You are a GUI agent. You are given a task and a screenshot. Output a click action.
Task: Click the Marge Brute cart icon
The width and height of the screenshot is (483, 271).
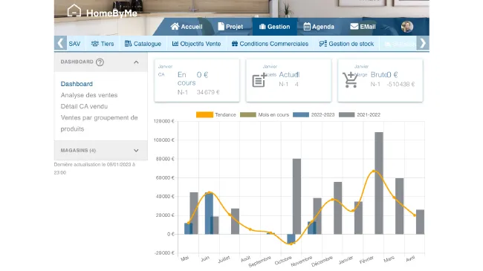[x=350, y=80]
